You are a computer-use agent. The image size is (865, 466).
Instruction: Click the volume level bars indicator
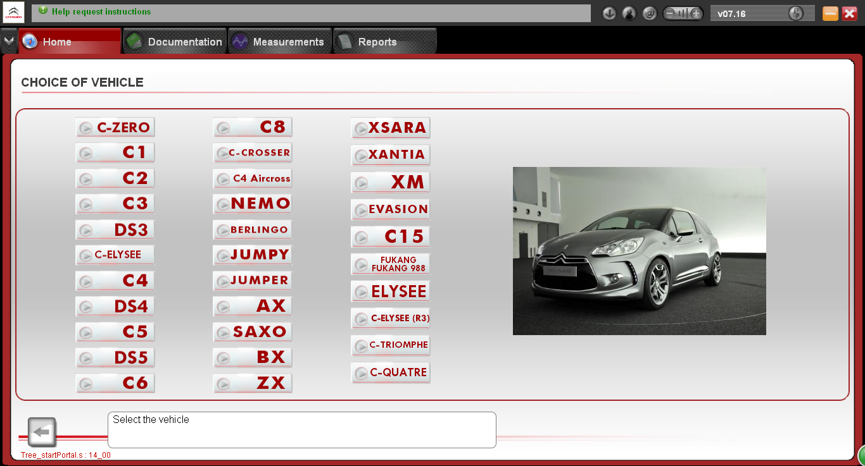683,13
